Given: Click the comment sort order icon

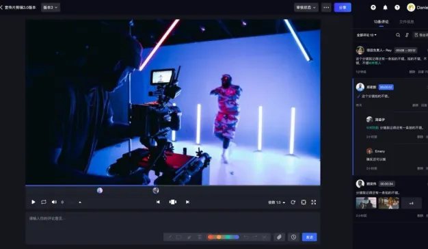Looking at the screenshot, I should [x=407, y=35].
